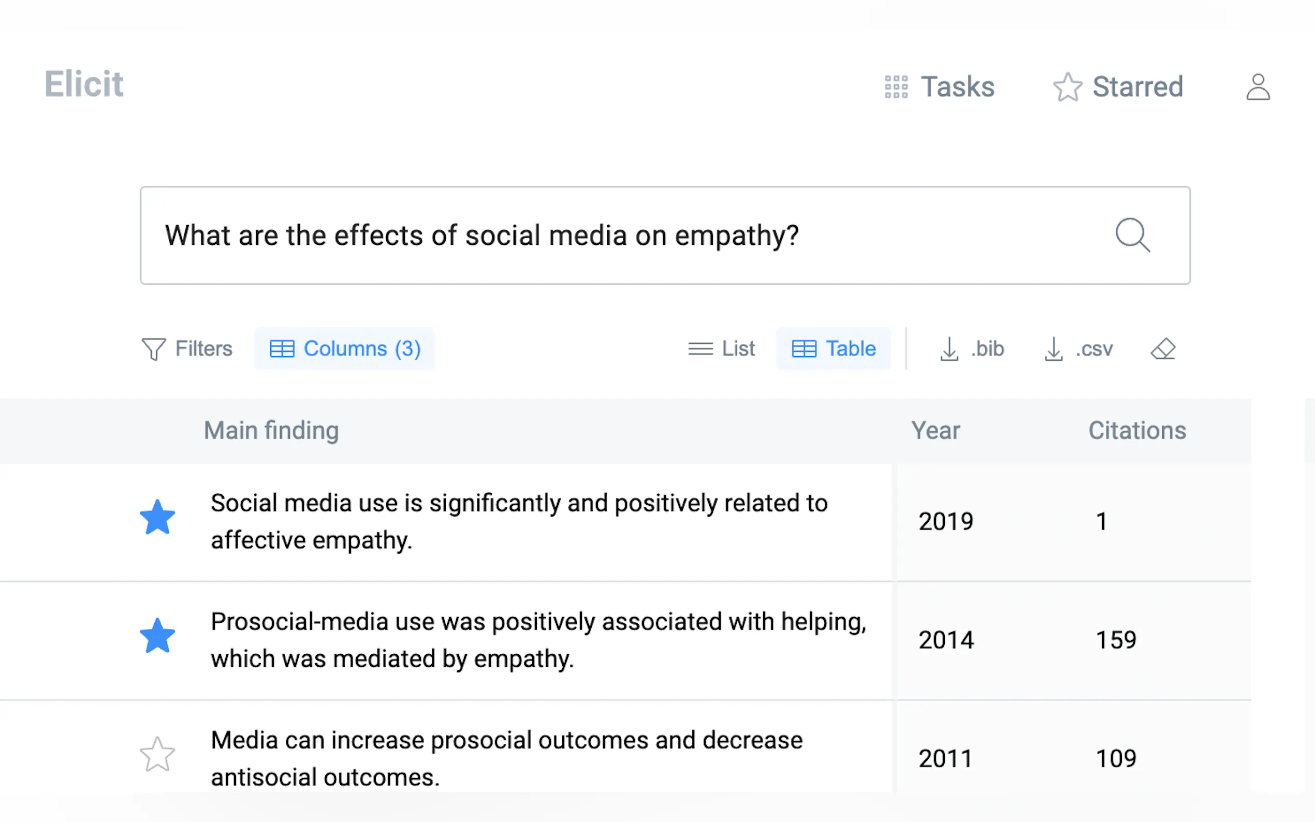Click the eraser clear icon

coord(1163,348)
